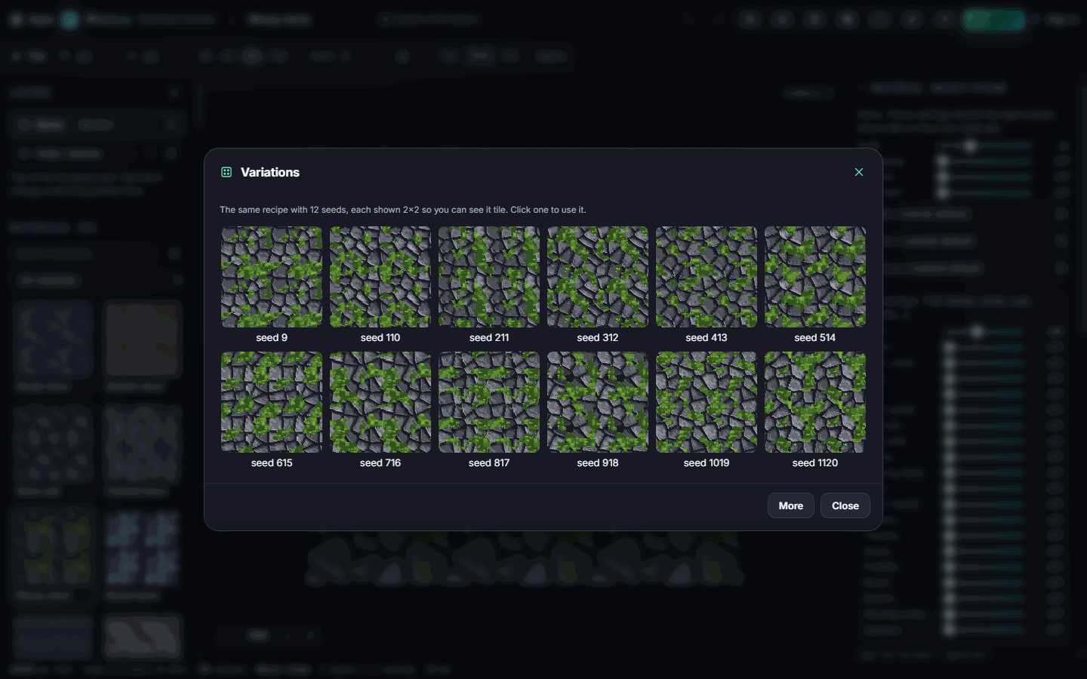1087x679 pixels.
Task: Pick the seed 918 texture thumbnail
Action: coord(598,402)
